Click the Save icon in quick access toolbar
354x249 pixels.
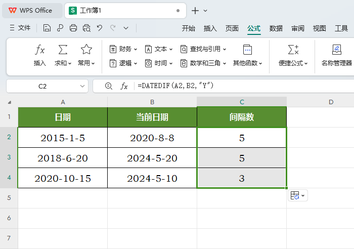pyautogui.click(x=47, y=28)
